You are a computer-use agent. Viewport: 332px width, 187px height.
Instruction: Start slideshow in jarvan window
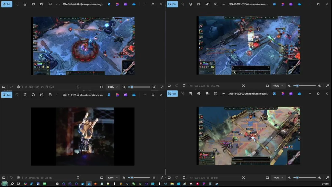(x=50, y=4)
